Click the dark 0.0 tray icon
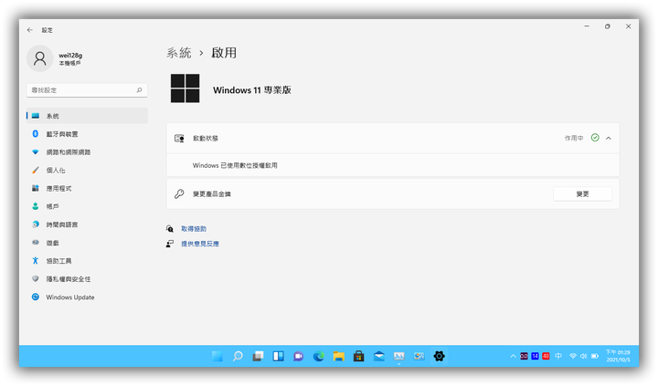The image size is (658, 386). click(524, 356)
